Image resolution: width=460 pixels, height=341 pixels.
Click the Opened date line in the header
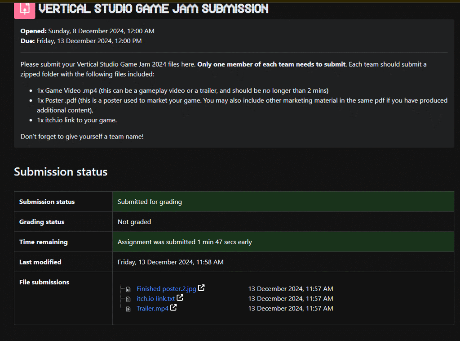87,31
